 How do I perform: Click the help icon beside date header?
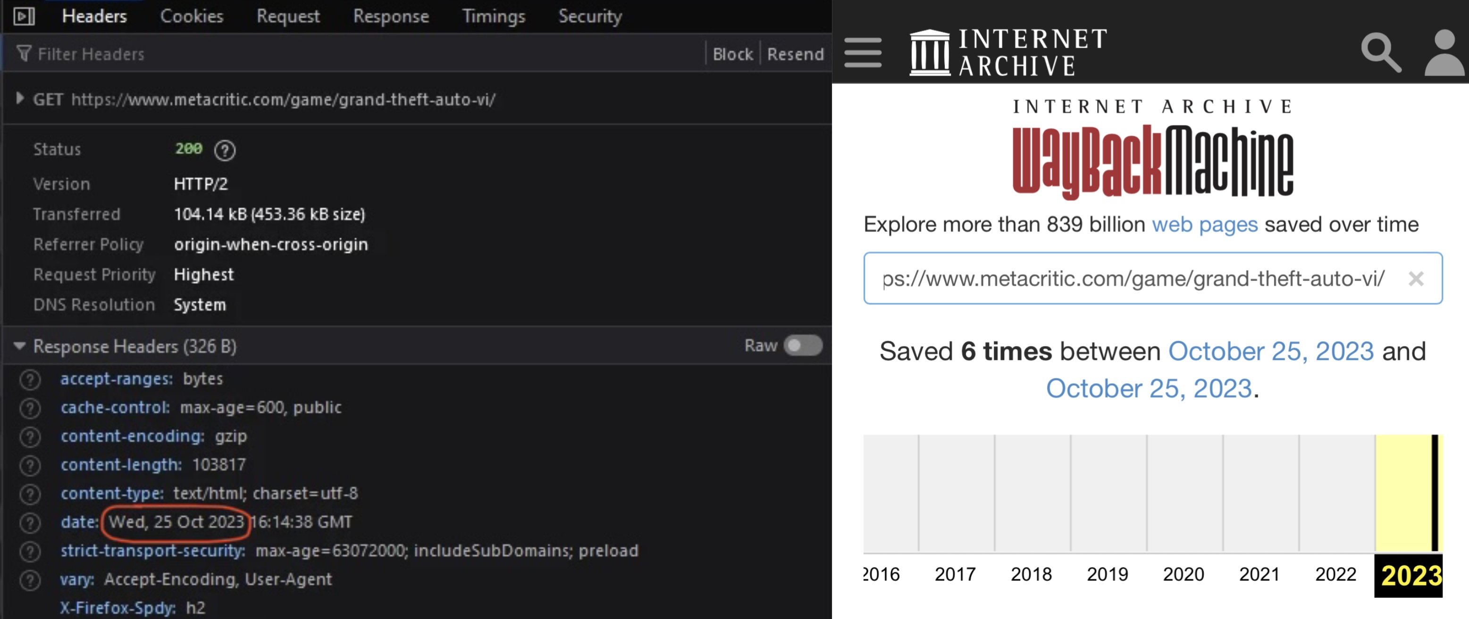(x=30, y=523)
